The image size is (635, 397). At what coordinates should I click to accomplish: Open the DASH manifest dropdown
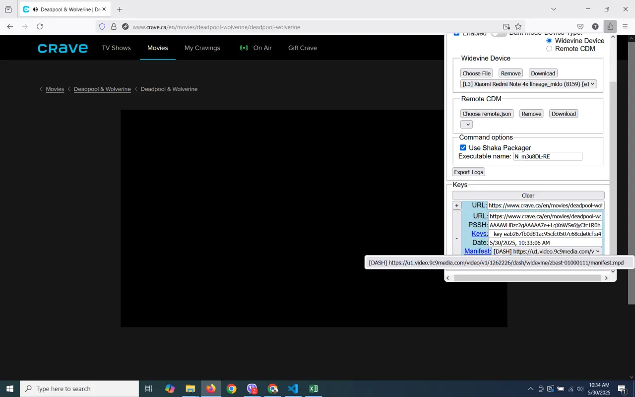coord(547,252)
